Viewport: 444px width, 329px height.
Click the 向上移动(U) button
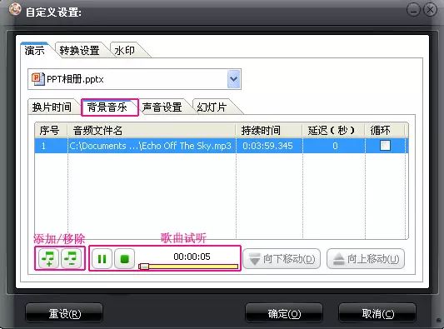click(366, 258)
